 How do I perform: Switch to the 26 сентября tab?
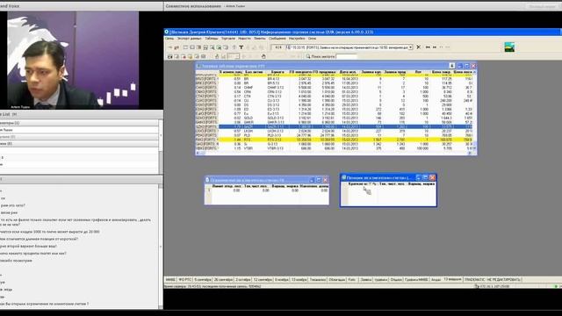point(223,279)
